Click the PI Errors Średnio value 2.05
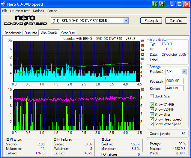This screenshot has width=191, height=158. [x=41, y=144]
